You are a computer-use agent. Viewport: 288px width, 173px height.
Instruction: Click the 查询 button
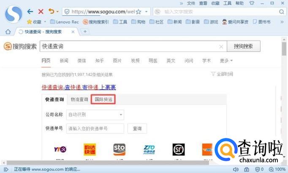137,128
